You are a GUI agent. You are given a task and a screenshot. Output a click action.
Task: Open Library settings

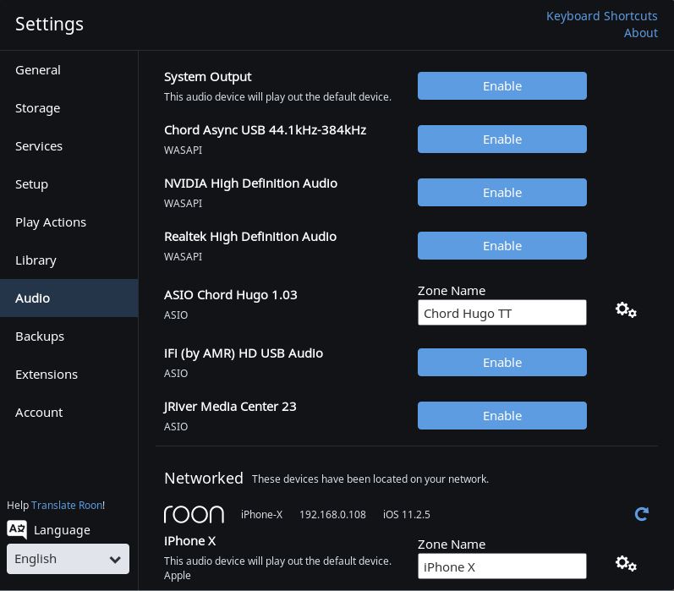point(68,260)
